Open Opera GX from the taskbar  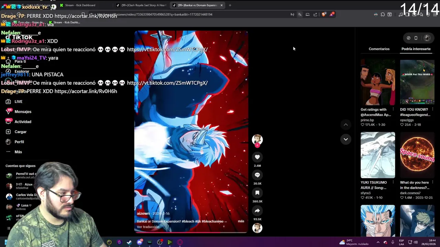[x=180, y=242]
